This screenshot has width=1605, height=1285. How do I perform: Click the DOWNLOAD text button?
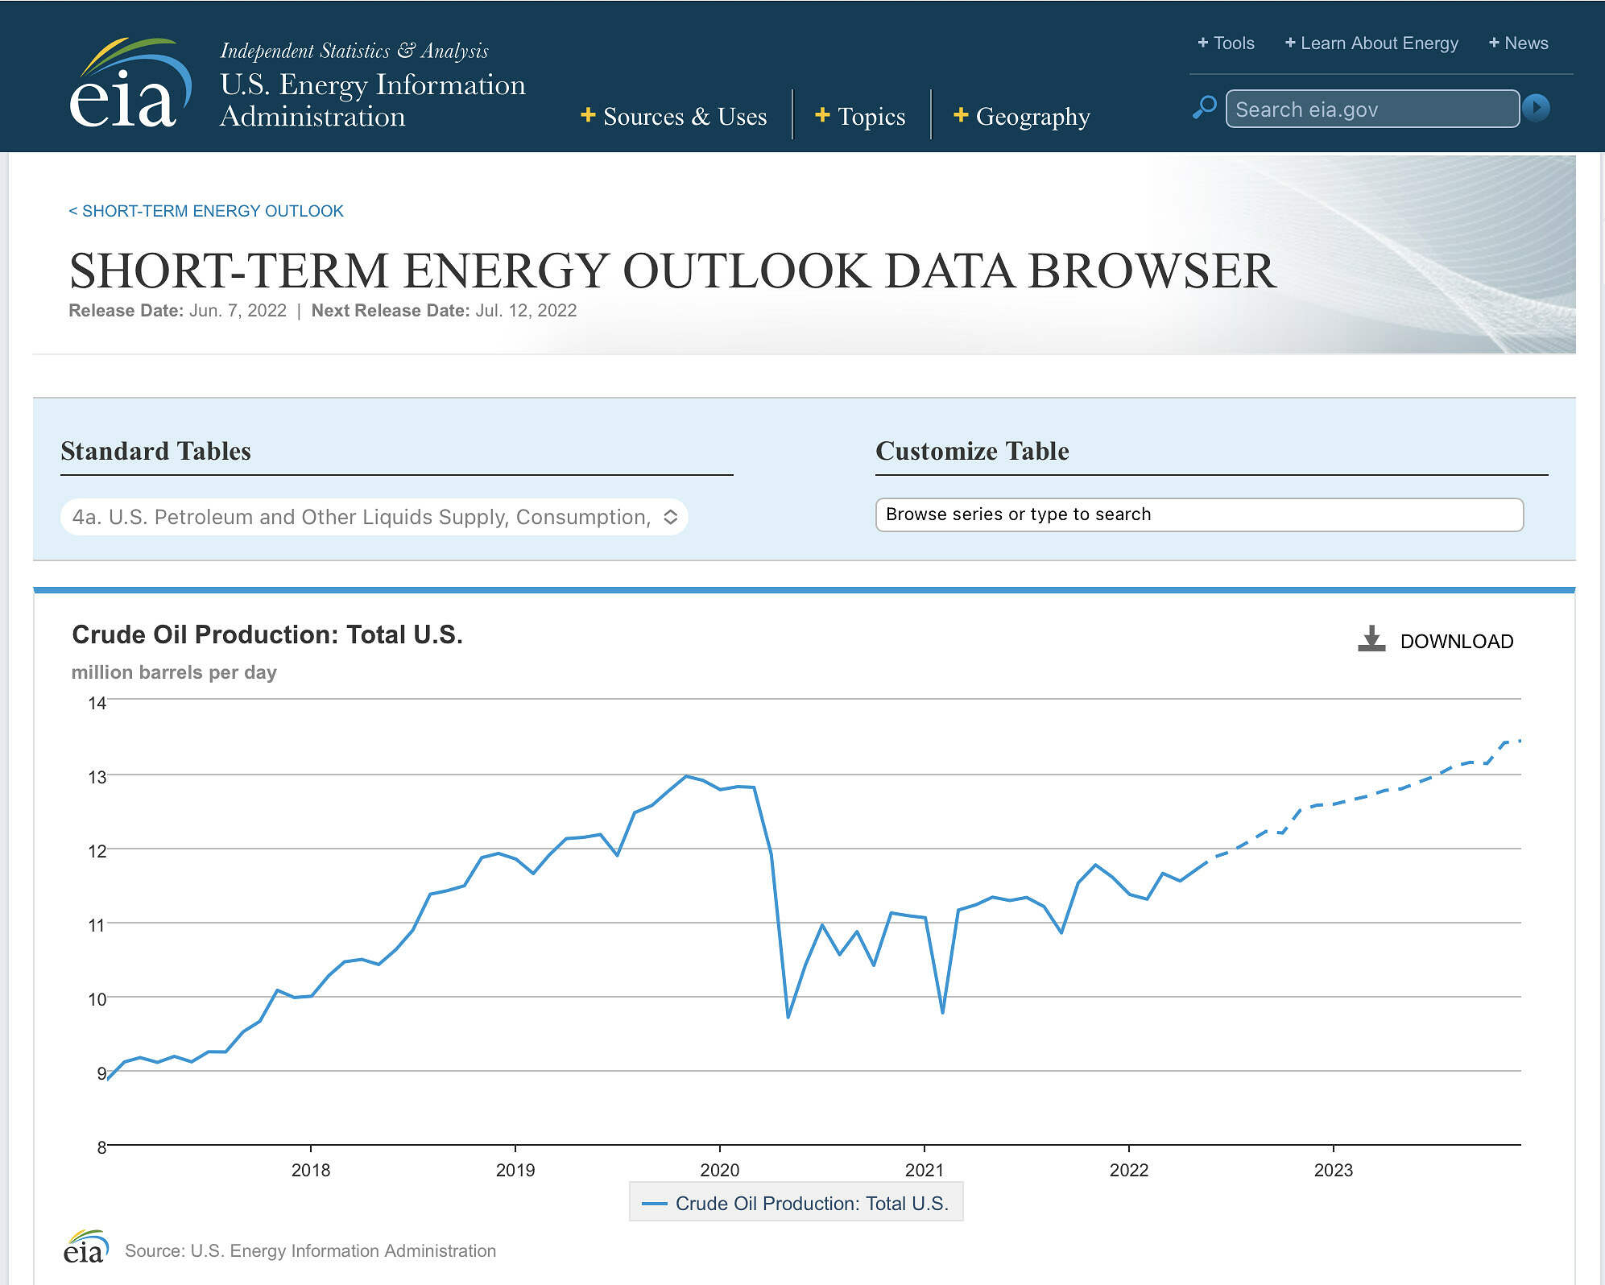pyautogui.click(x=1456, y=642)
